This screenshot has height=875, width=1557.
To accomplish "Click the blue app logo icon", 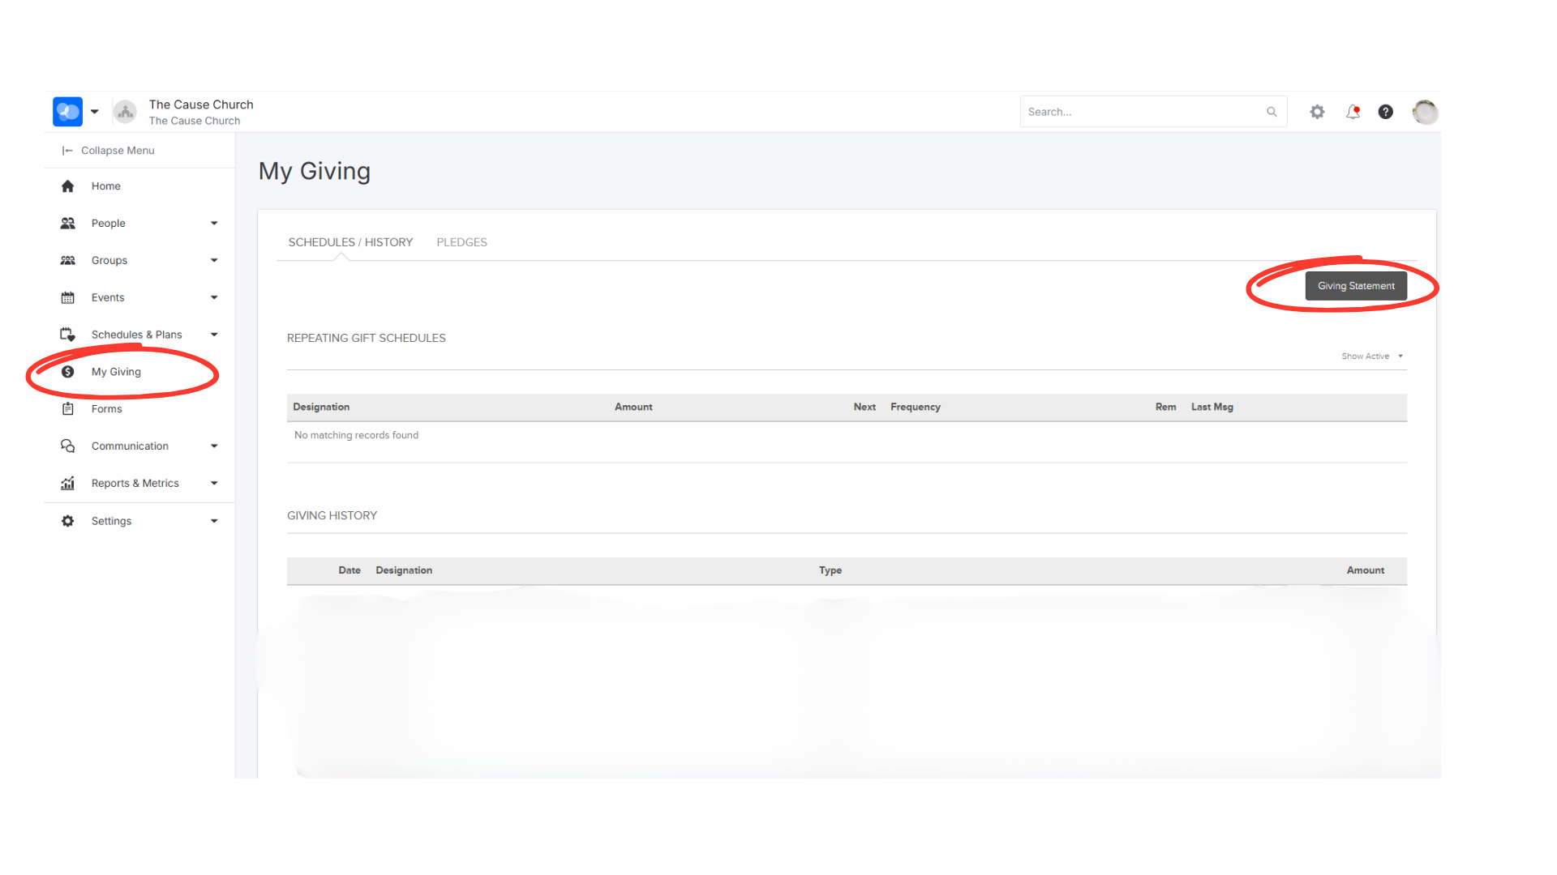I will tap(67, 112).
